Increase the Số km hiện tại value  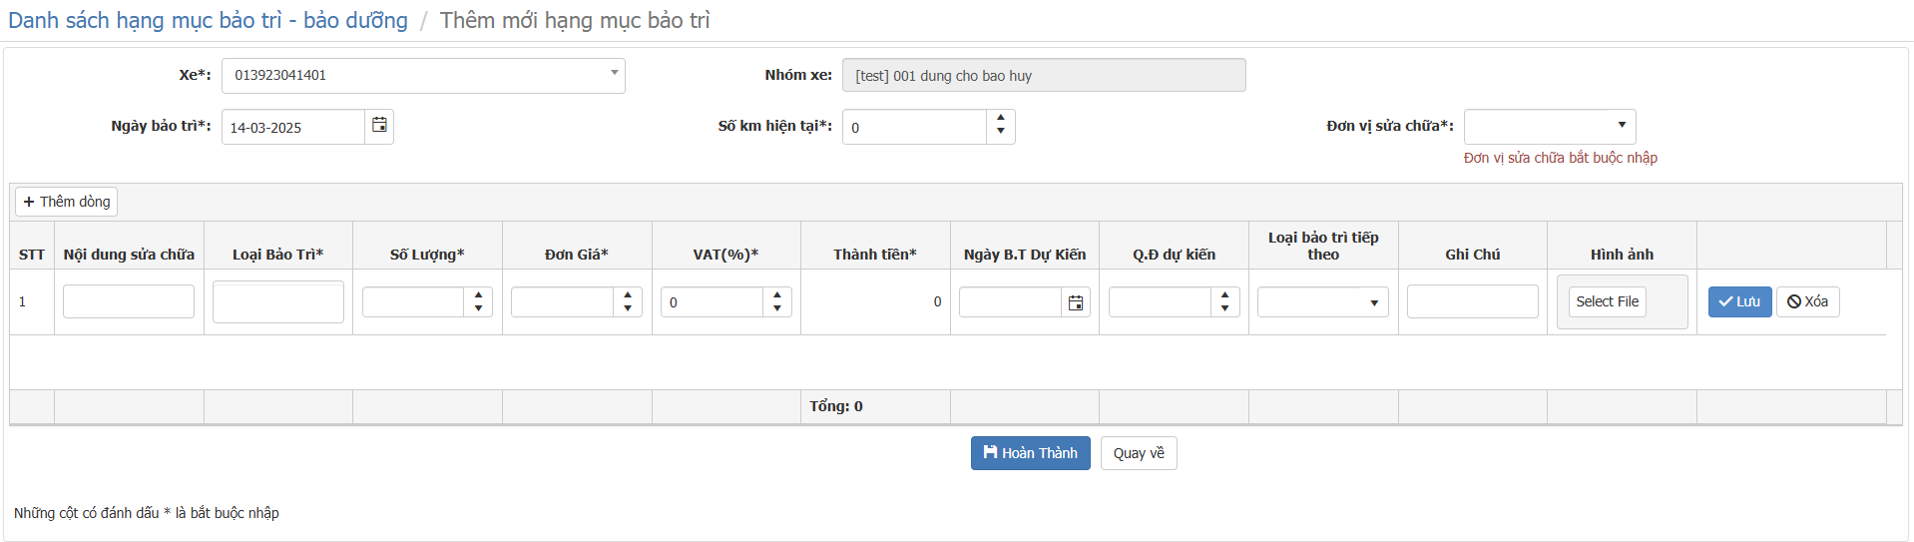point(1001,119)
